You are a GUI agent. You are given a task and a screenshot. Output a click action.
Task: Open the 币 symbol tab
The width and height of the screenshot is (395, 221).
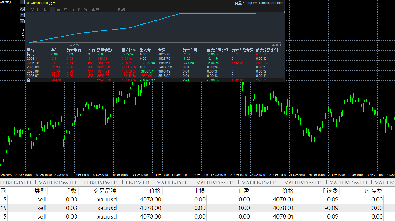coord(72,10)
